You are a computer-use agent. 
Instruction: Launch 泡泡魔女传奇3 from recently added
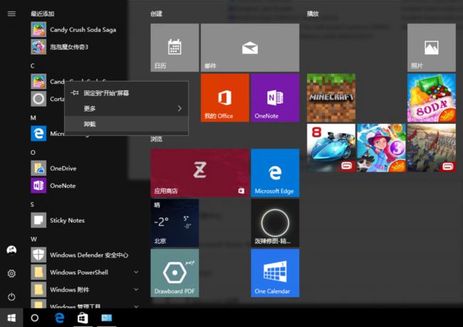tap(60, 47)
